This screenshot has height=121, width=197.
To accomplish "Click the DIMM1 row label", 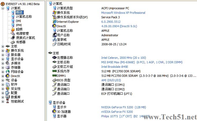I will coord(61,76).
